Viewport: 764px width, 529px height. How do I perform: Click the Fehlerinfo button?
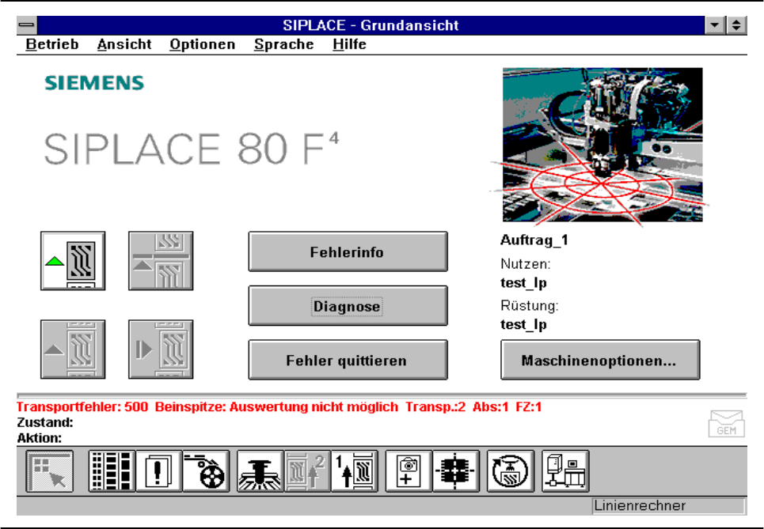pyautogui.click(x=348, y=251)
